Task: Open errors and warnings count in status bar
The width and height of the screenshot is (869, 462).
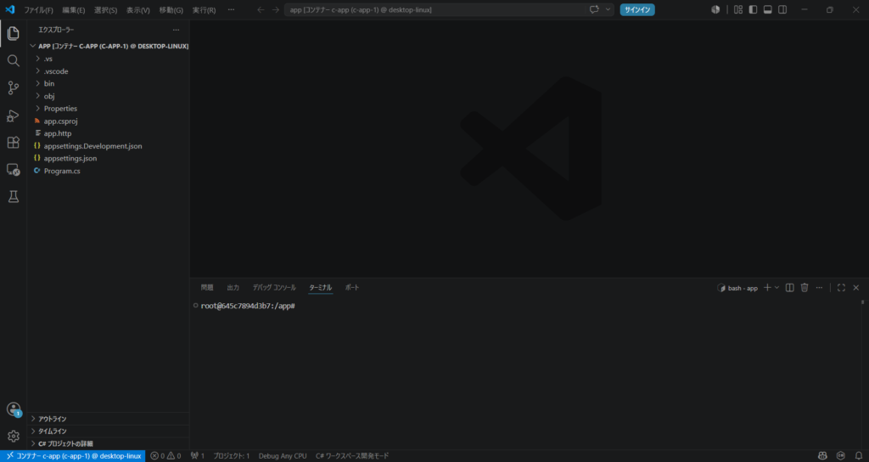Action: point(165,456)
